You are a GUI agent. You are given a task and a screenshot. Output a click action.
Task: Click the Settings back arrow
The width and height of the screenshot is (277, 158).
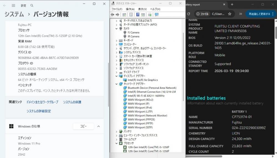click(x=5, y=6)
